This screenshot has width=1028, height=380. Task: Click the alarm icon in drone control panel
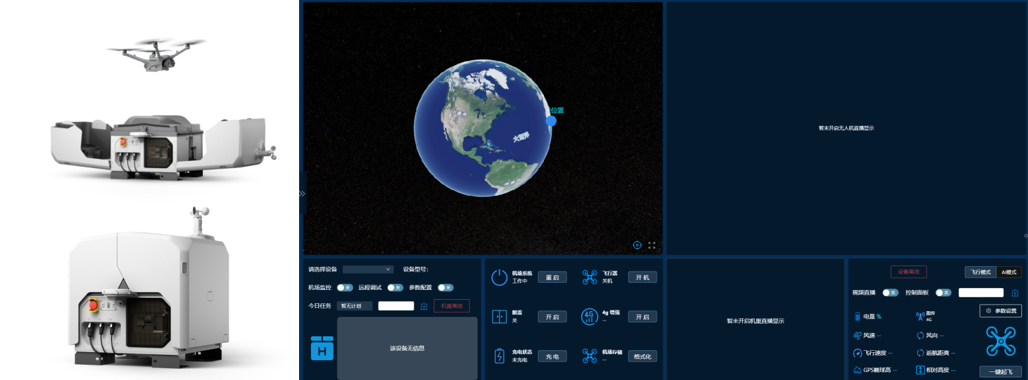[x=1015, y=293]
